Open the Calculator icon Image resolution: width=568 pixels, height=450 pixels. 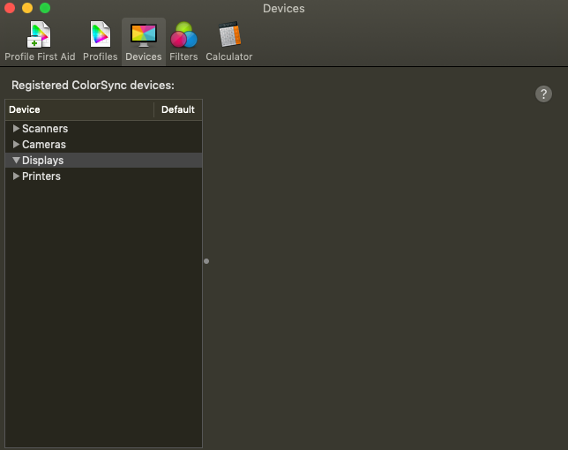[229, 34]
